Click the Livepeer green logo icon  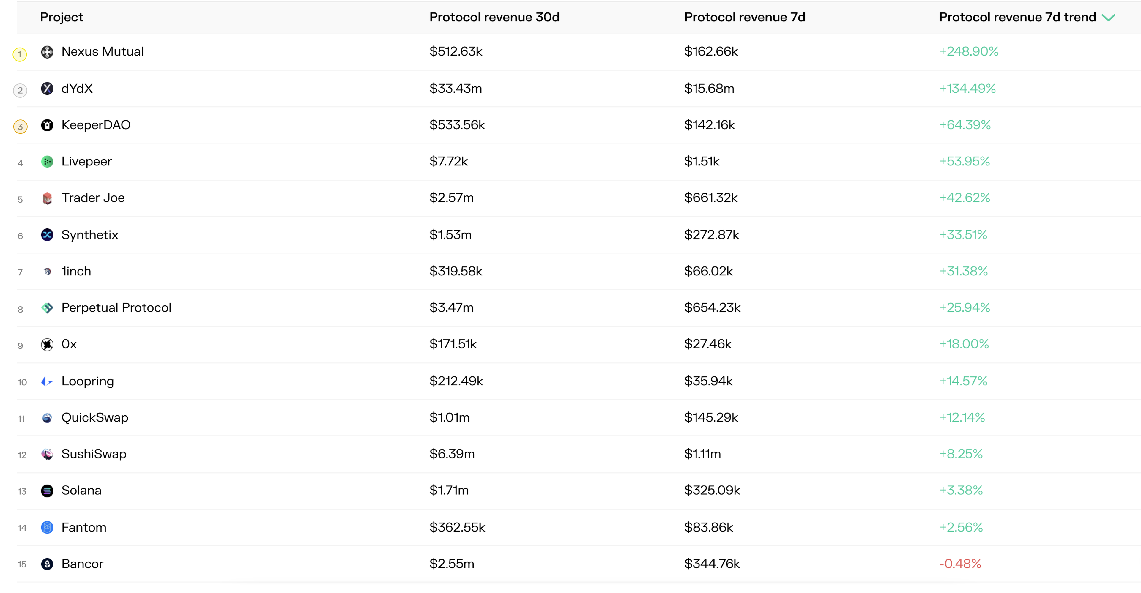tap(47, 162)
